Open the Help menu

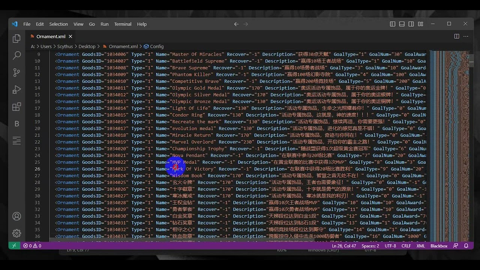(142, 24)
